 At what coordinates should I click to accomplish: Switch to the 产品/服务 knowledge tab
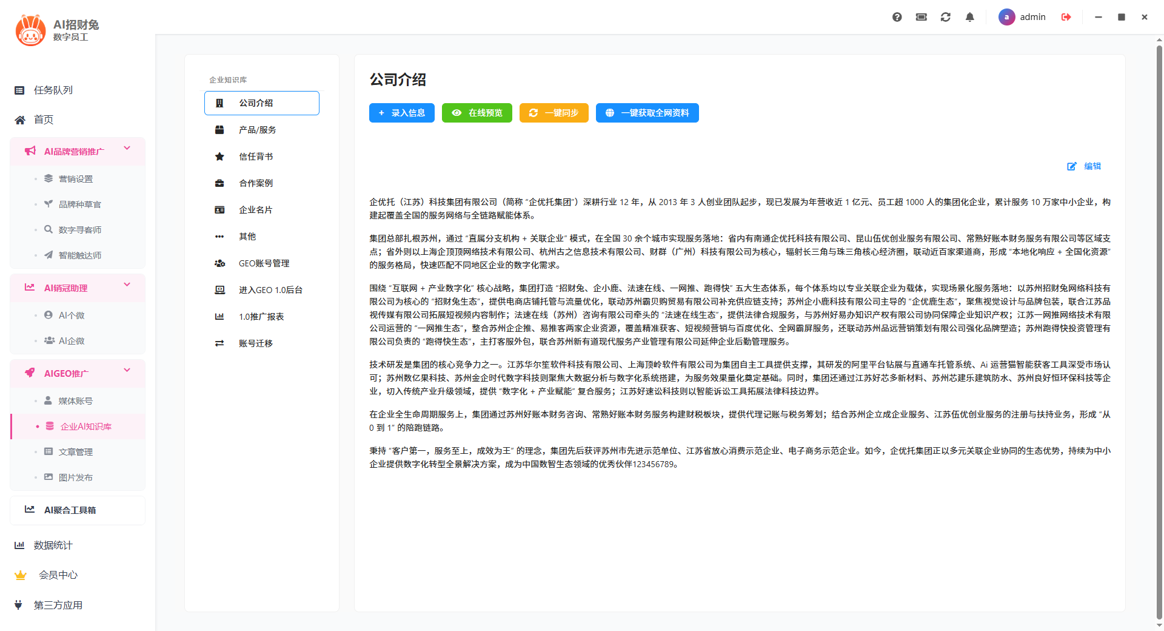pos(257,129)
